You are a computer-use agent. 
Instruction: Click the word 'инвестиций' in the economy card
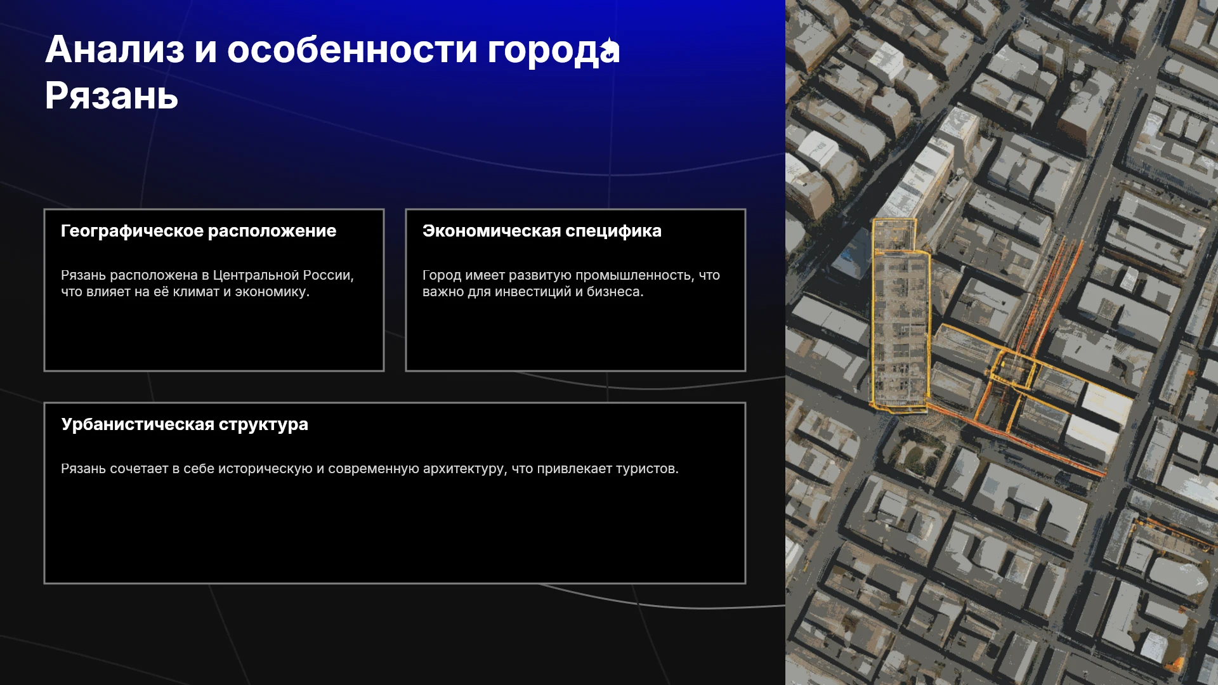pos(533,292)
